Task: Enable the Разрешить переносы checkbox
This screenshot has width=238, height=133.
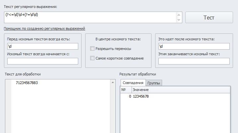Action: (92, 49)
